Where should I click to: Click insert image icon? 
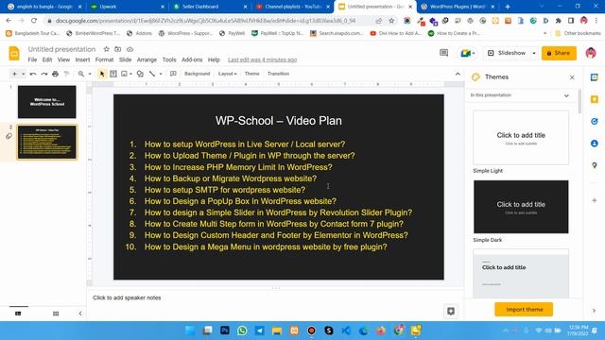tap(124, 74)
